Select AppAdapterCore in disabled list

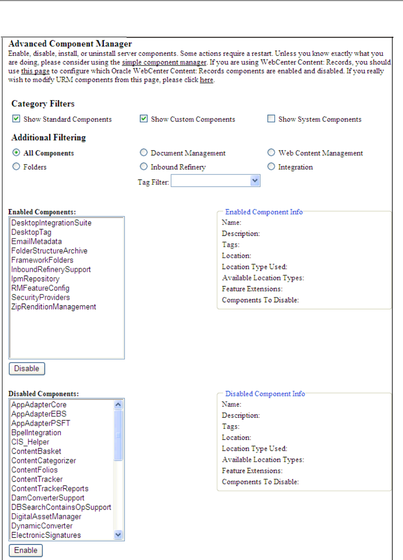(39, 404)
